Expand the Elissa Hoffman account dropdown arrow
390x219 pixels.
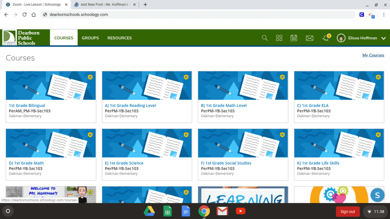[x=384, y=38]
